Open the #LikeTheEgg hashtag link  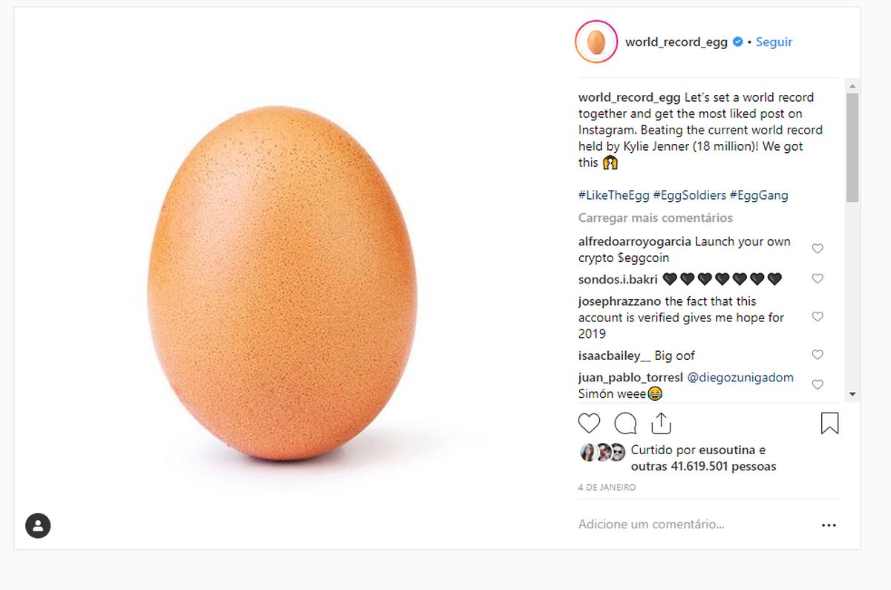613,196
